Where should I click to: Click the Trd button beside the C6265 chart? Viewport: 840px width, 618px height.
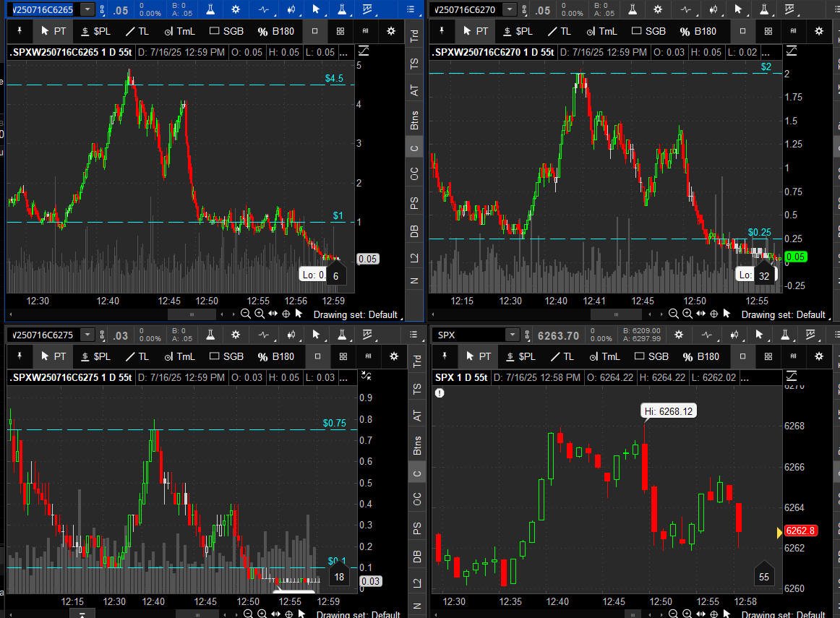(415, 36)
